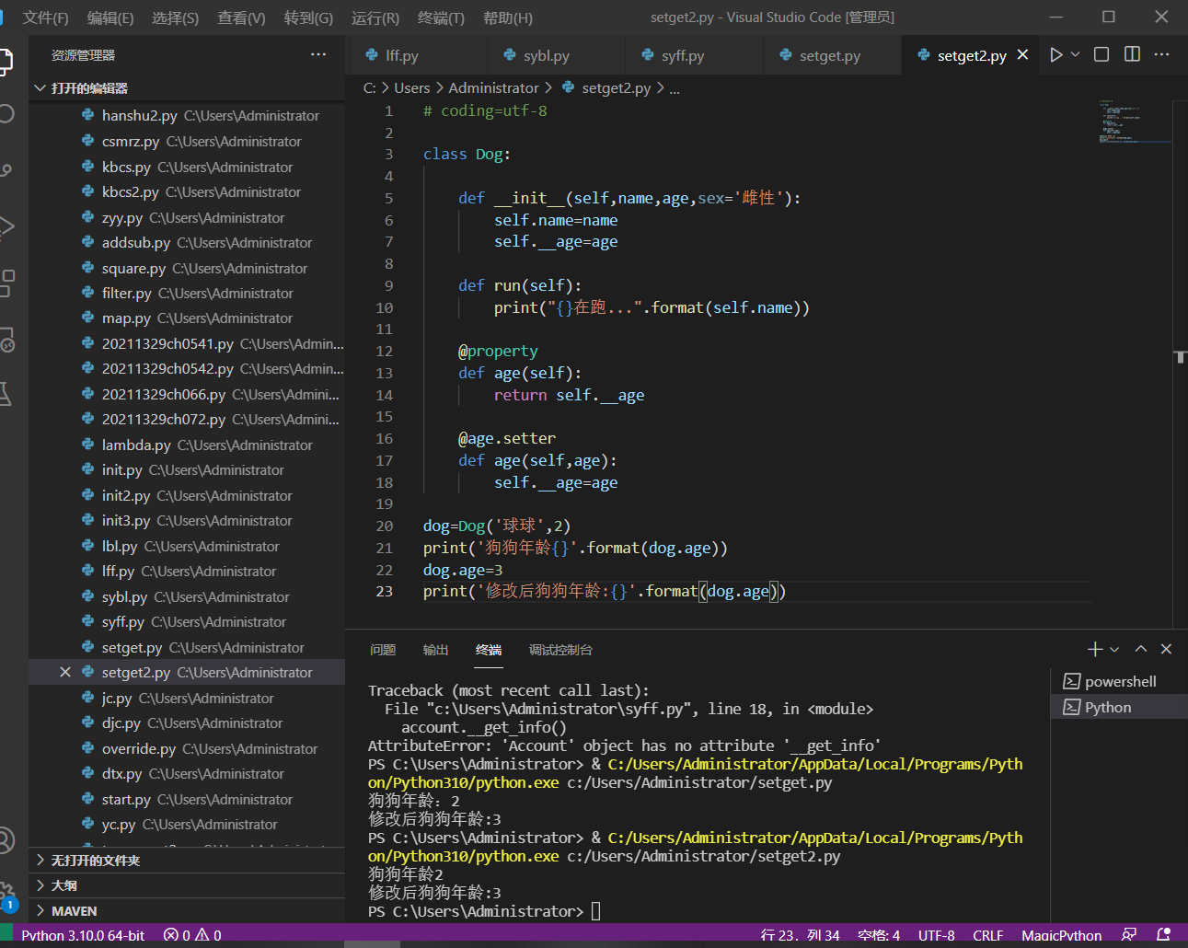
Task: Select Python 3.10.0 64-bit interpreter
Action: [x=83, y=935]
